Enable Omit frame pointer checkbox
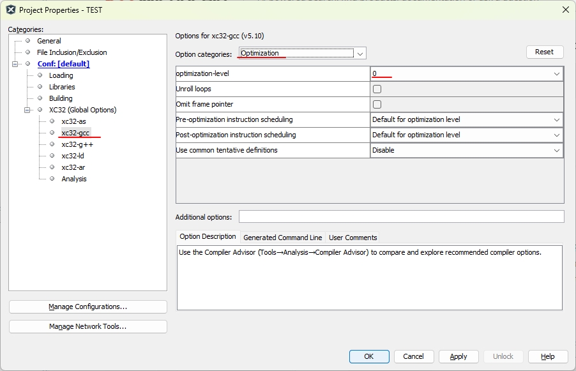Screen dimensions: 576x371 tap(377, 104)
